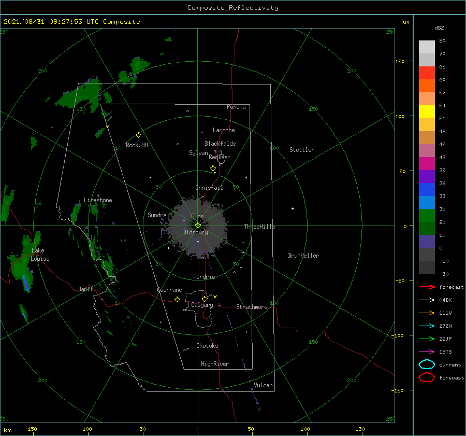This screenshot has width=466, height=436.
Task: Click the bright green 30-20 dBZ color band
Action: [x=427, y=216]
